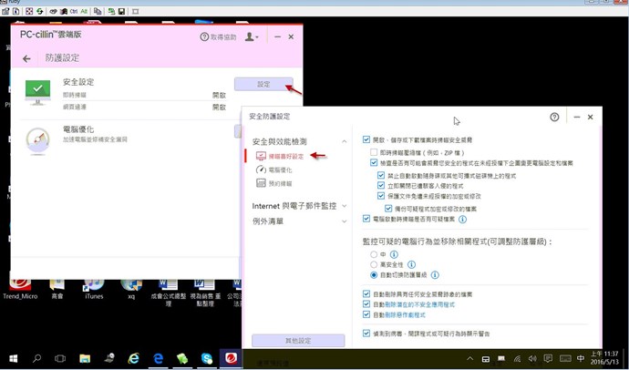Open 電腦優化 in the settings sidebar
629x370 pixels.
click(279, 170)
